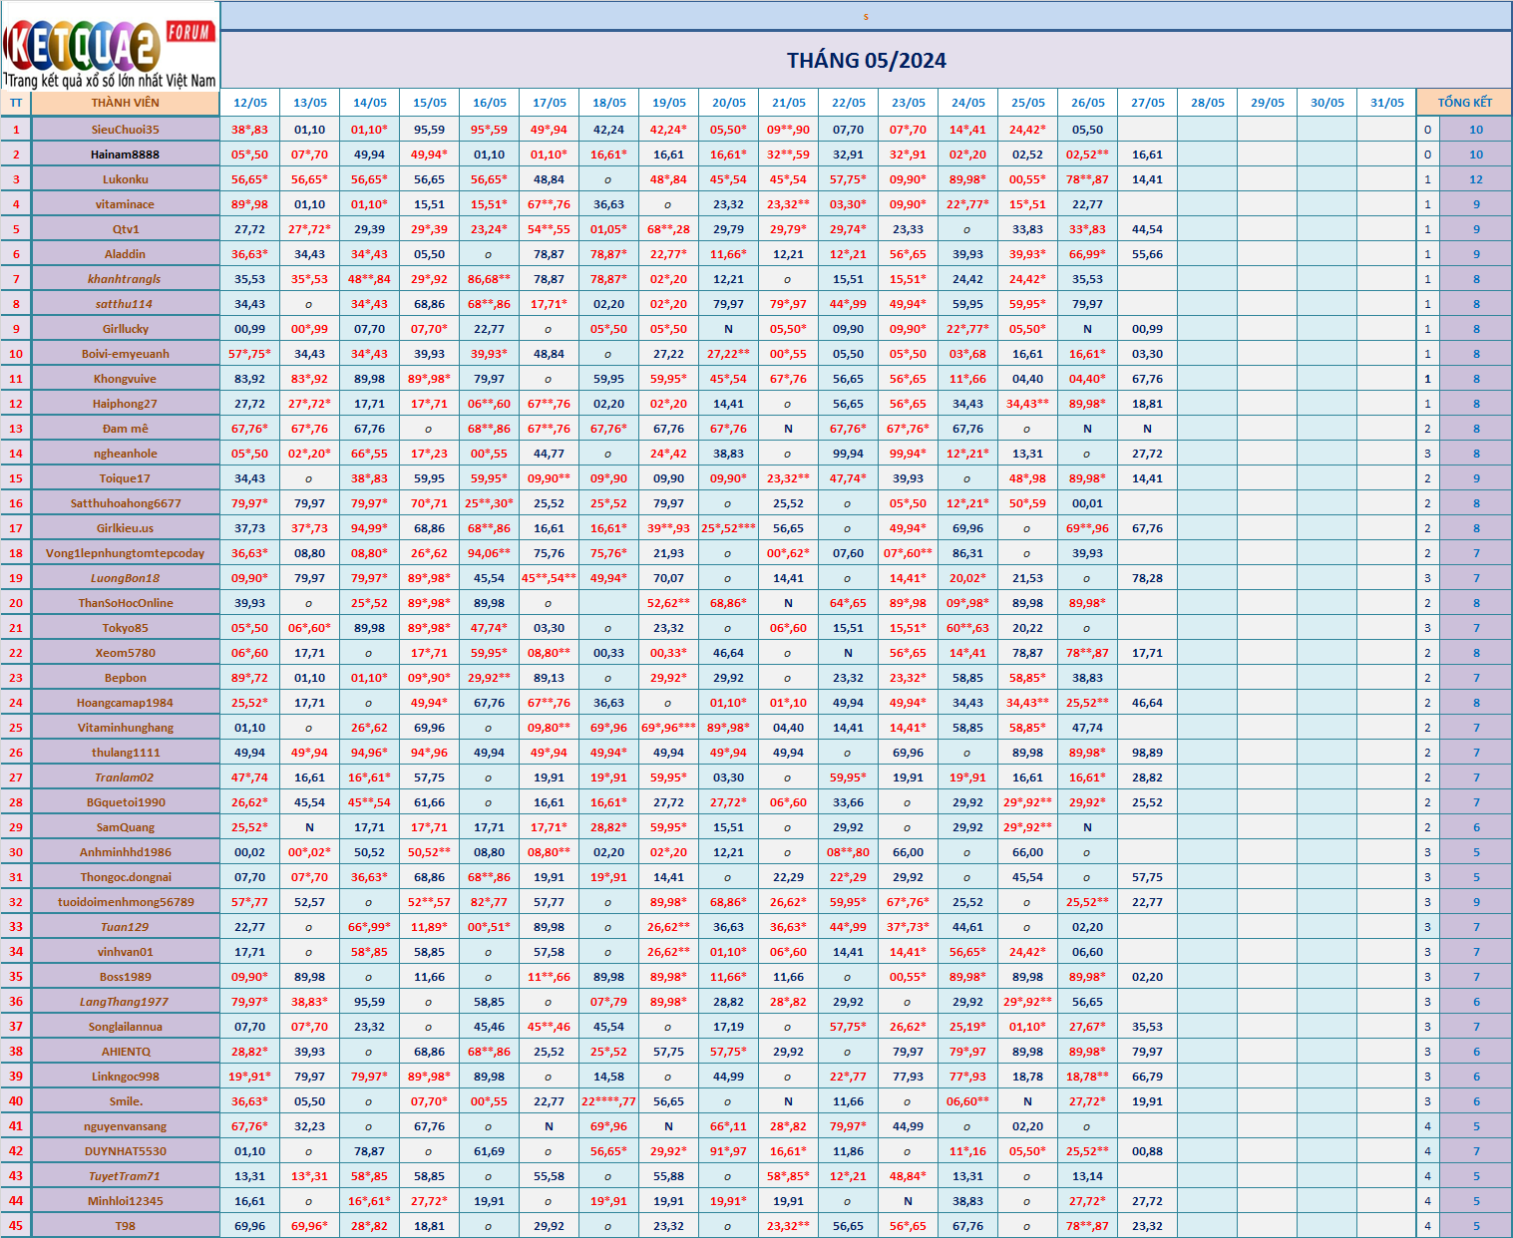Viewport: 1513px width, 1238px height.
Task: Click member name khanhtrangls
Action: point(126,279)
